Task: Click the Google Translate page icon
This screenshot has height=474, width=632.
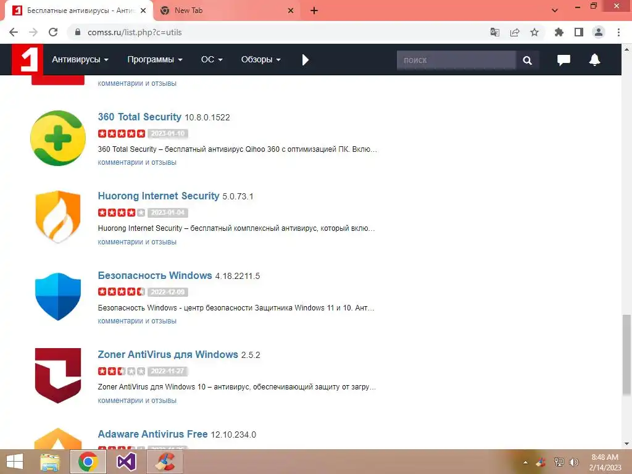Action: coord(494,32)
